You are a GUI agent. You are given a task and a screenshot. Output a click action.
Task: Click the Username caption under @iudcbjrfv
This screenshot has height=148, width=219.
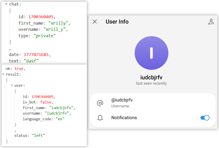(x=120, y=106)
